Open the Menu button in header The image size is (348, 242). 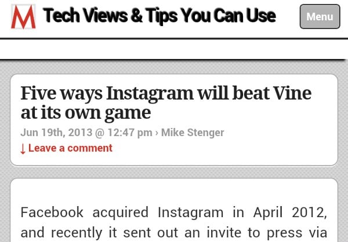320,17
